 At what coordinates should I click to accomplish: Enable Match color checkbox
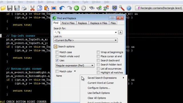pos(57,71)
